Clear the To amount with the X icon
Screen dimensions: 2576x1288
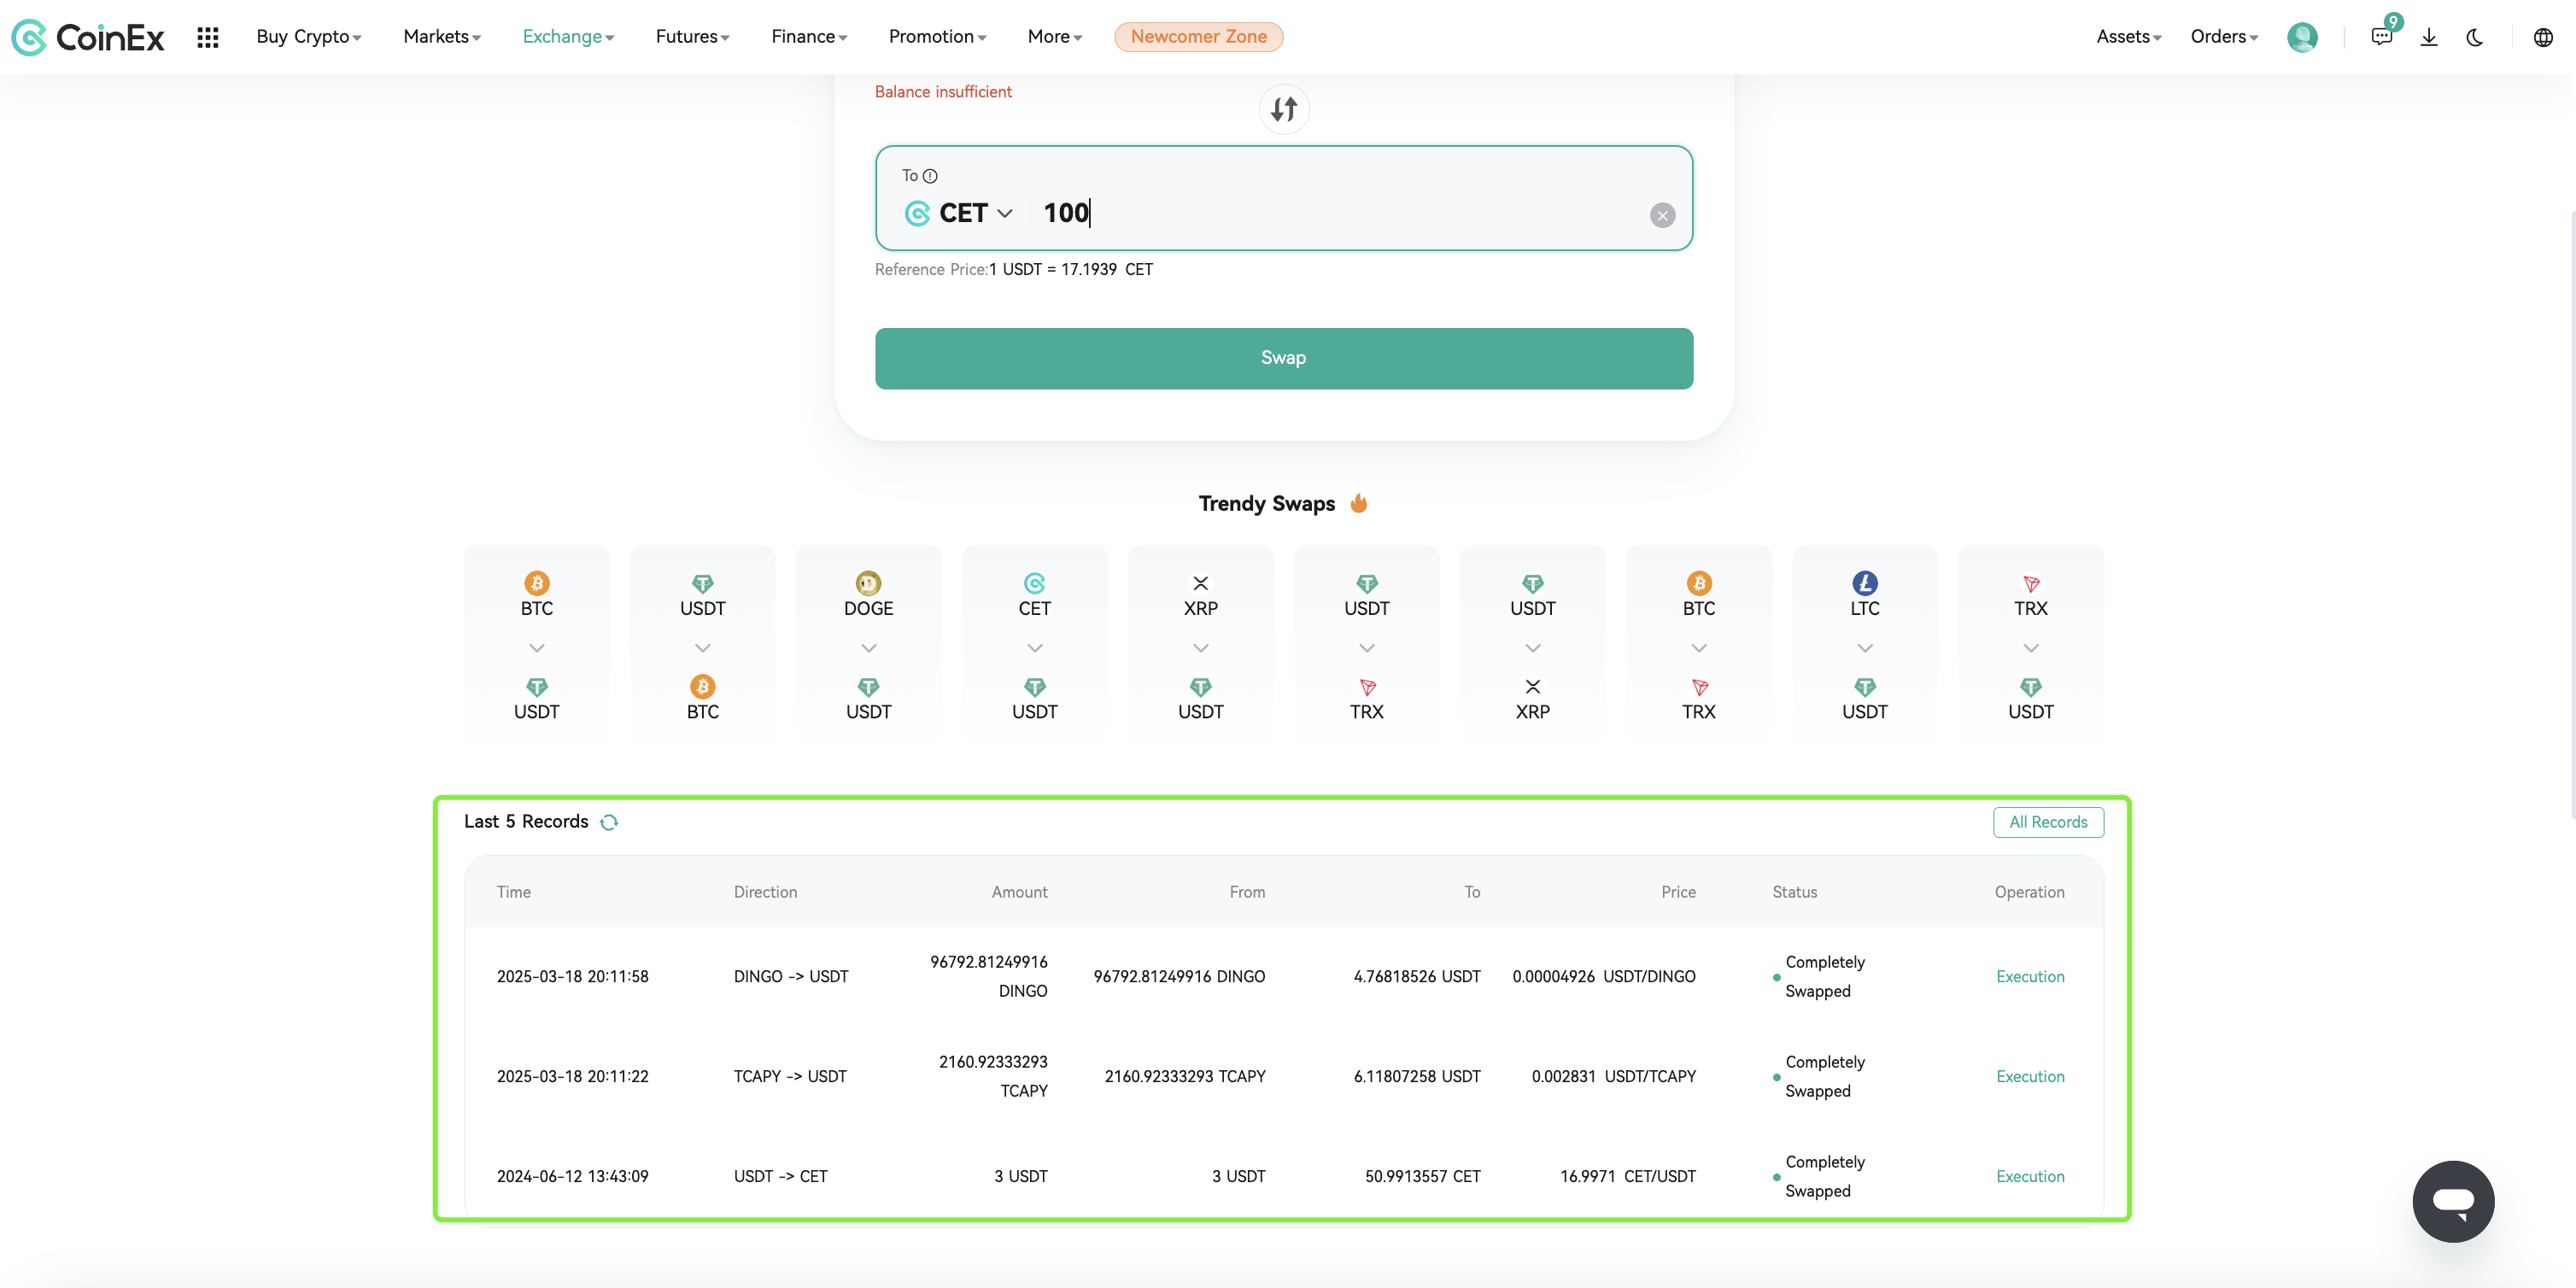pyautogui.click(x=1662, y=215)
